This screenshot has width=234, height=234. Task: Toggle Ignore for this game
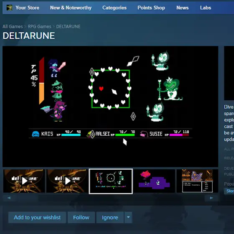tap(110, 217)
